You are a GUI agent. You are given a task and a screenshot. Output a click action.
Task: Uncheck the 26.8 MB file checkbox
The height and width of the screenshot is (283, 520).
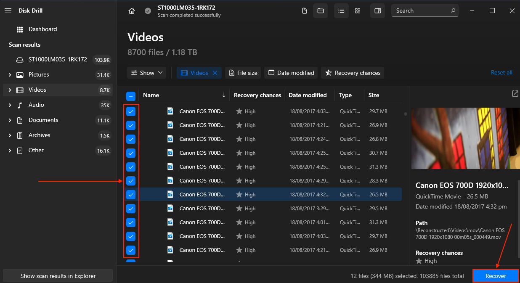[131, 139]
